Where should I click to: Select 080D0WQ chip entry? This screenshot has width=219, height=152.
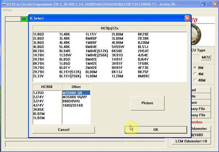pos(71,101)
